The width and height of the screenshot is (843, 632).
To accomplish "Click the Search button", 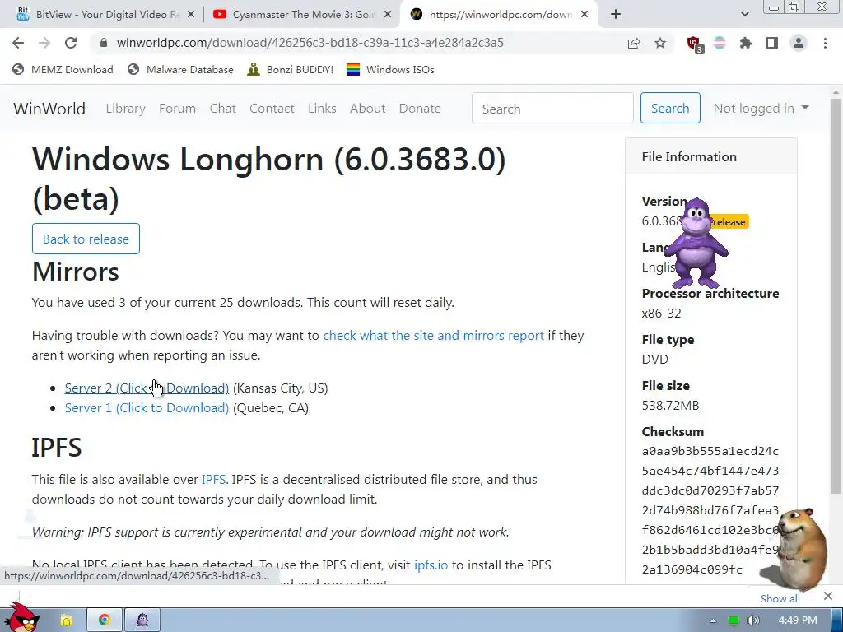I will [670, 108].
